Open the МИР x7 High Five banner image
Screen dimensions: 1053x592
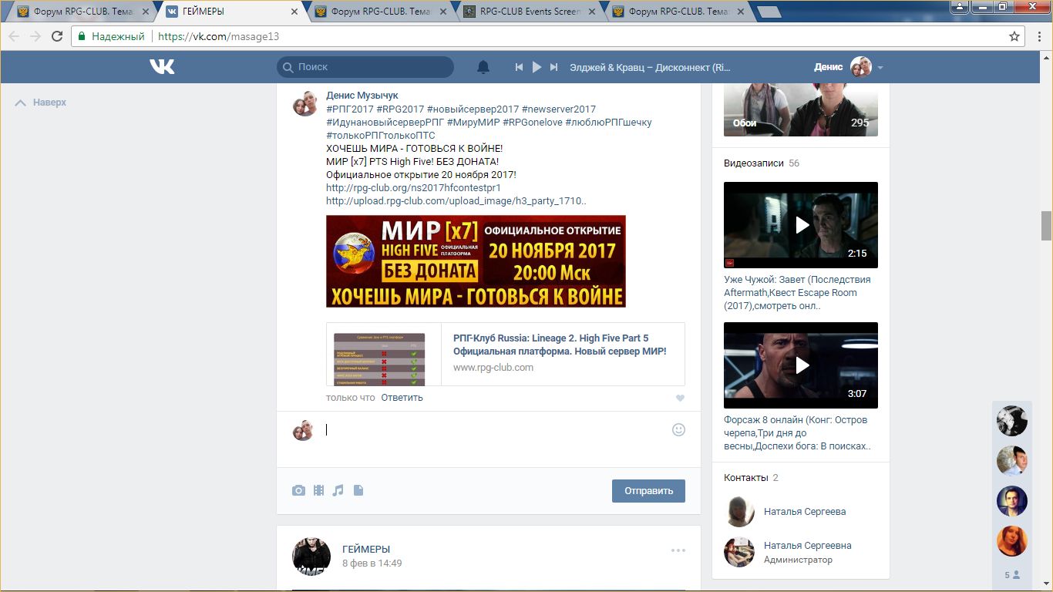point(476,261)
